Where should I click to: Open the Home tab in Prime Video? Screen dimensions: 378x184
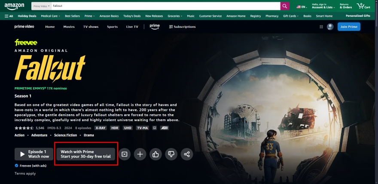[x=50, y=27]
